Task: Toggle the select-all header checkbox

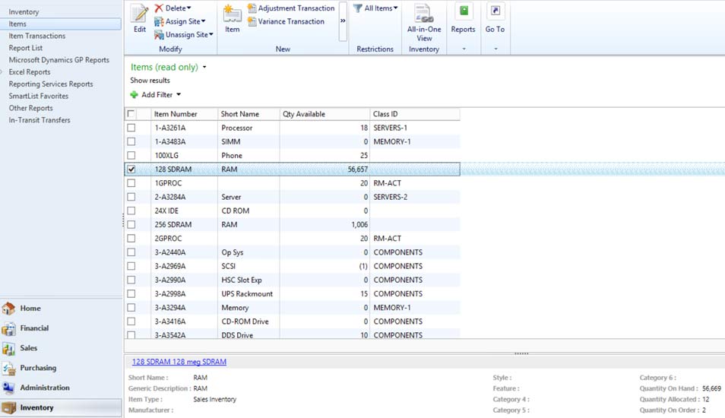Action: point(131,114)
